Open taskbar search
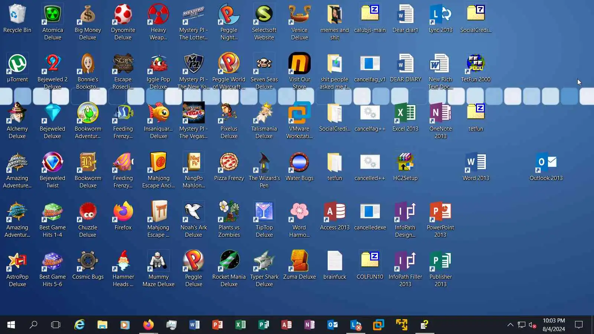The height and width of the screenshot is (334, 594). pyautogui.click(x=33, y=325)
